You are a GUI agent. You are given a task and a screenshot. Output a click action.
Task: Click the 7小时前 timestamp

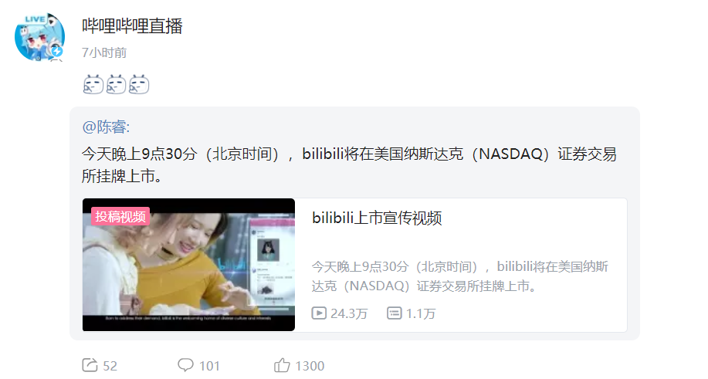[104, 52]
